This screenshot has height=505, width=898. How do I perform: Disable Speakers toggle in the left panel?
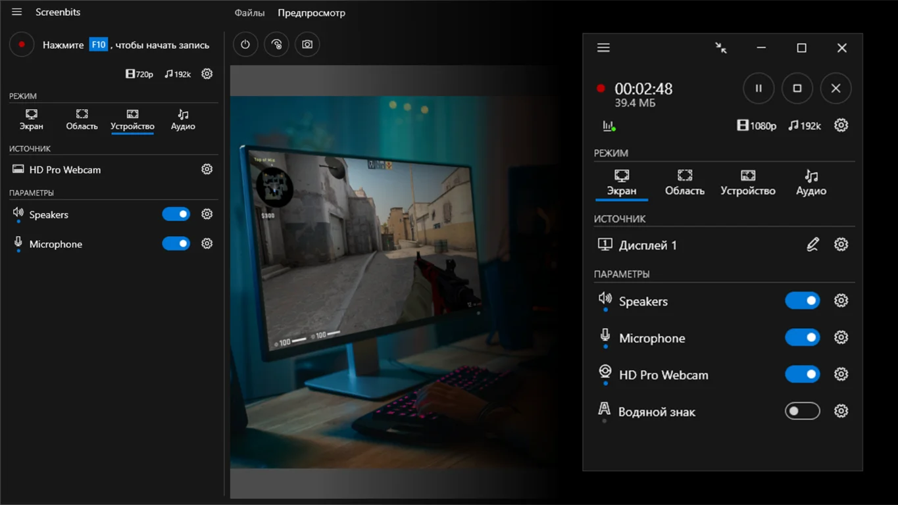176,214
